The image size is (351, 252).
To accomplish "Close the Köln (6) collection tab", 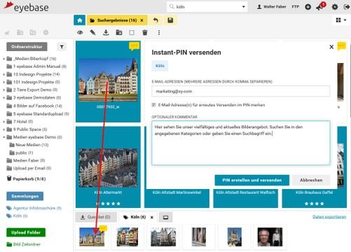I will [152, 217].
